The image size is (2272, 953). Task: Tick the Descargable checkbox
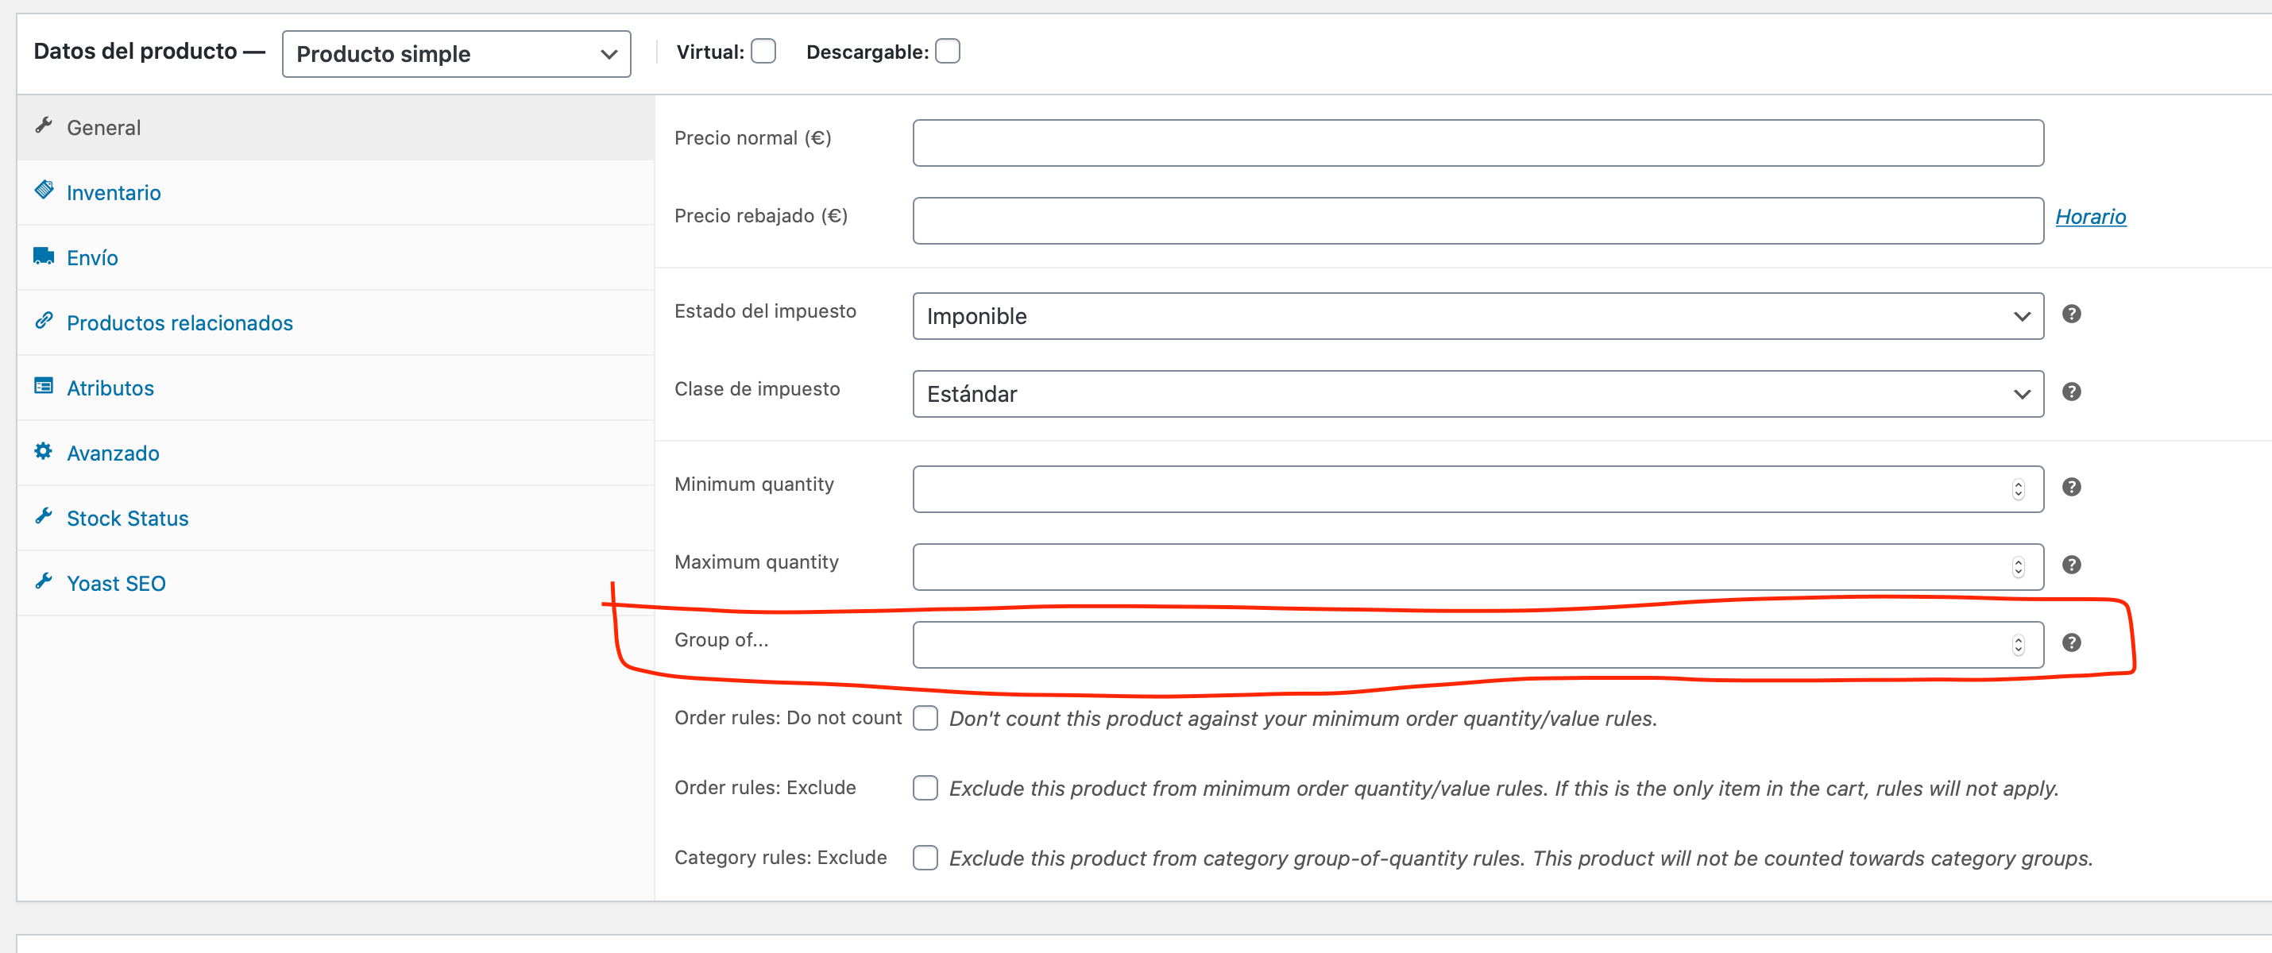coord(947,51)
